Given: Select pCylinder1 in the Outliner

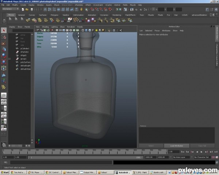Looking at the screenshot, I should click(25, 48).
